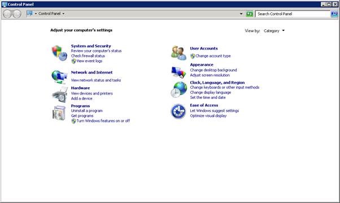Click the Clock, Language, and Region globe icon
This screenshot has width=340, height=203.
[178, 89]
